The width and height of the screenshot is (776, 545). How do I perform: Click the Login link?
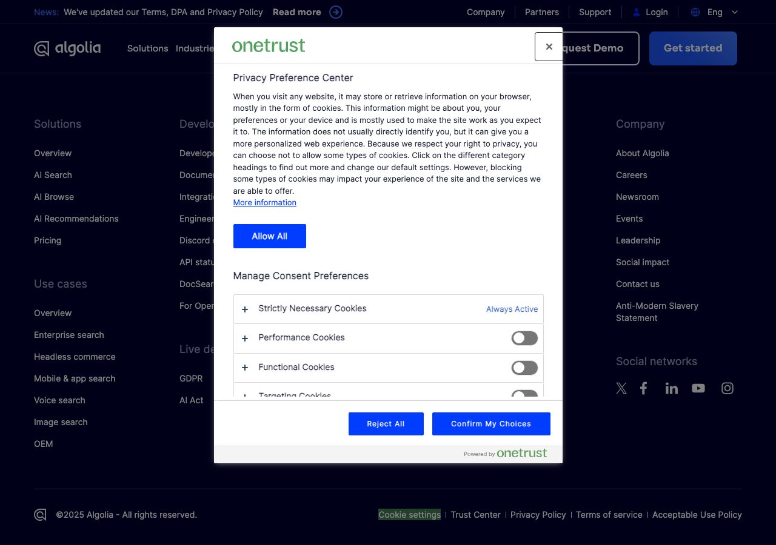pos(657,12)
